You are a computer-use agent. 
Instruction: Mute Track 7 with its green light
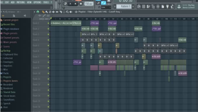coord(48,57)
